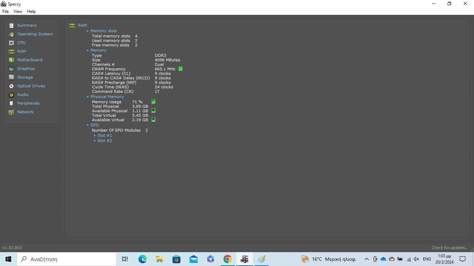View the Audio section
The height and width of the screenshot is (266, 474).
[x=23, y=95]
